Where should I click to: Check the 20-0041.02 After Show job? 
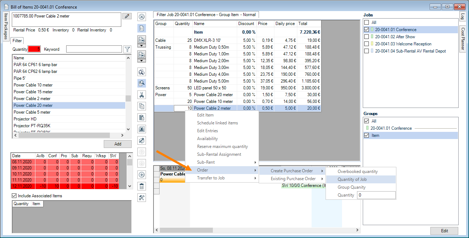[x=366, y=37]
